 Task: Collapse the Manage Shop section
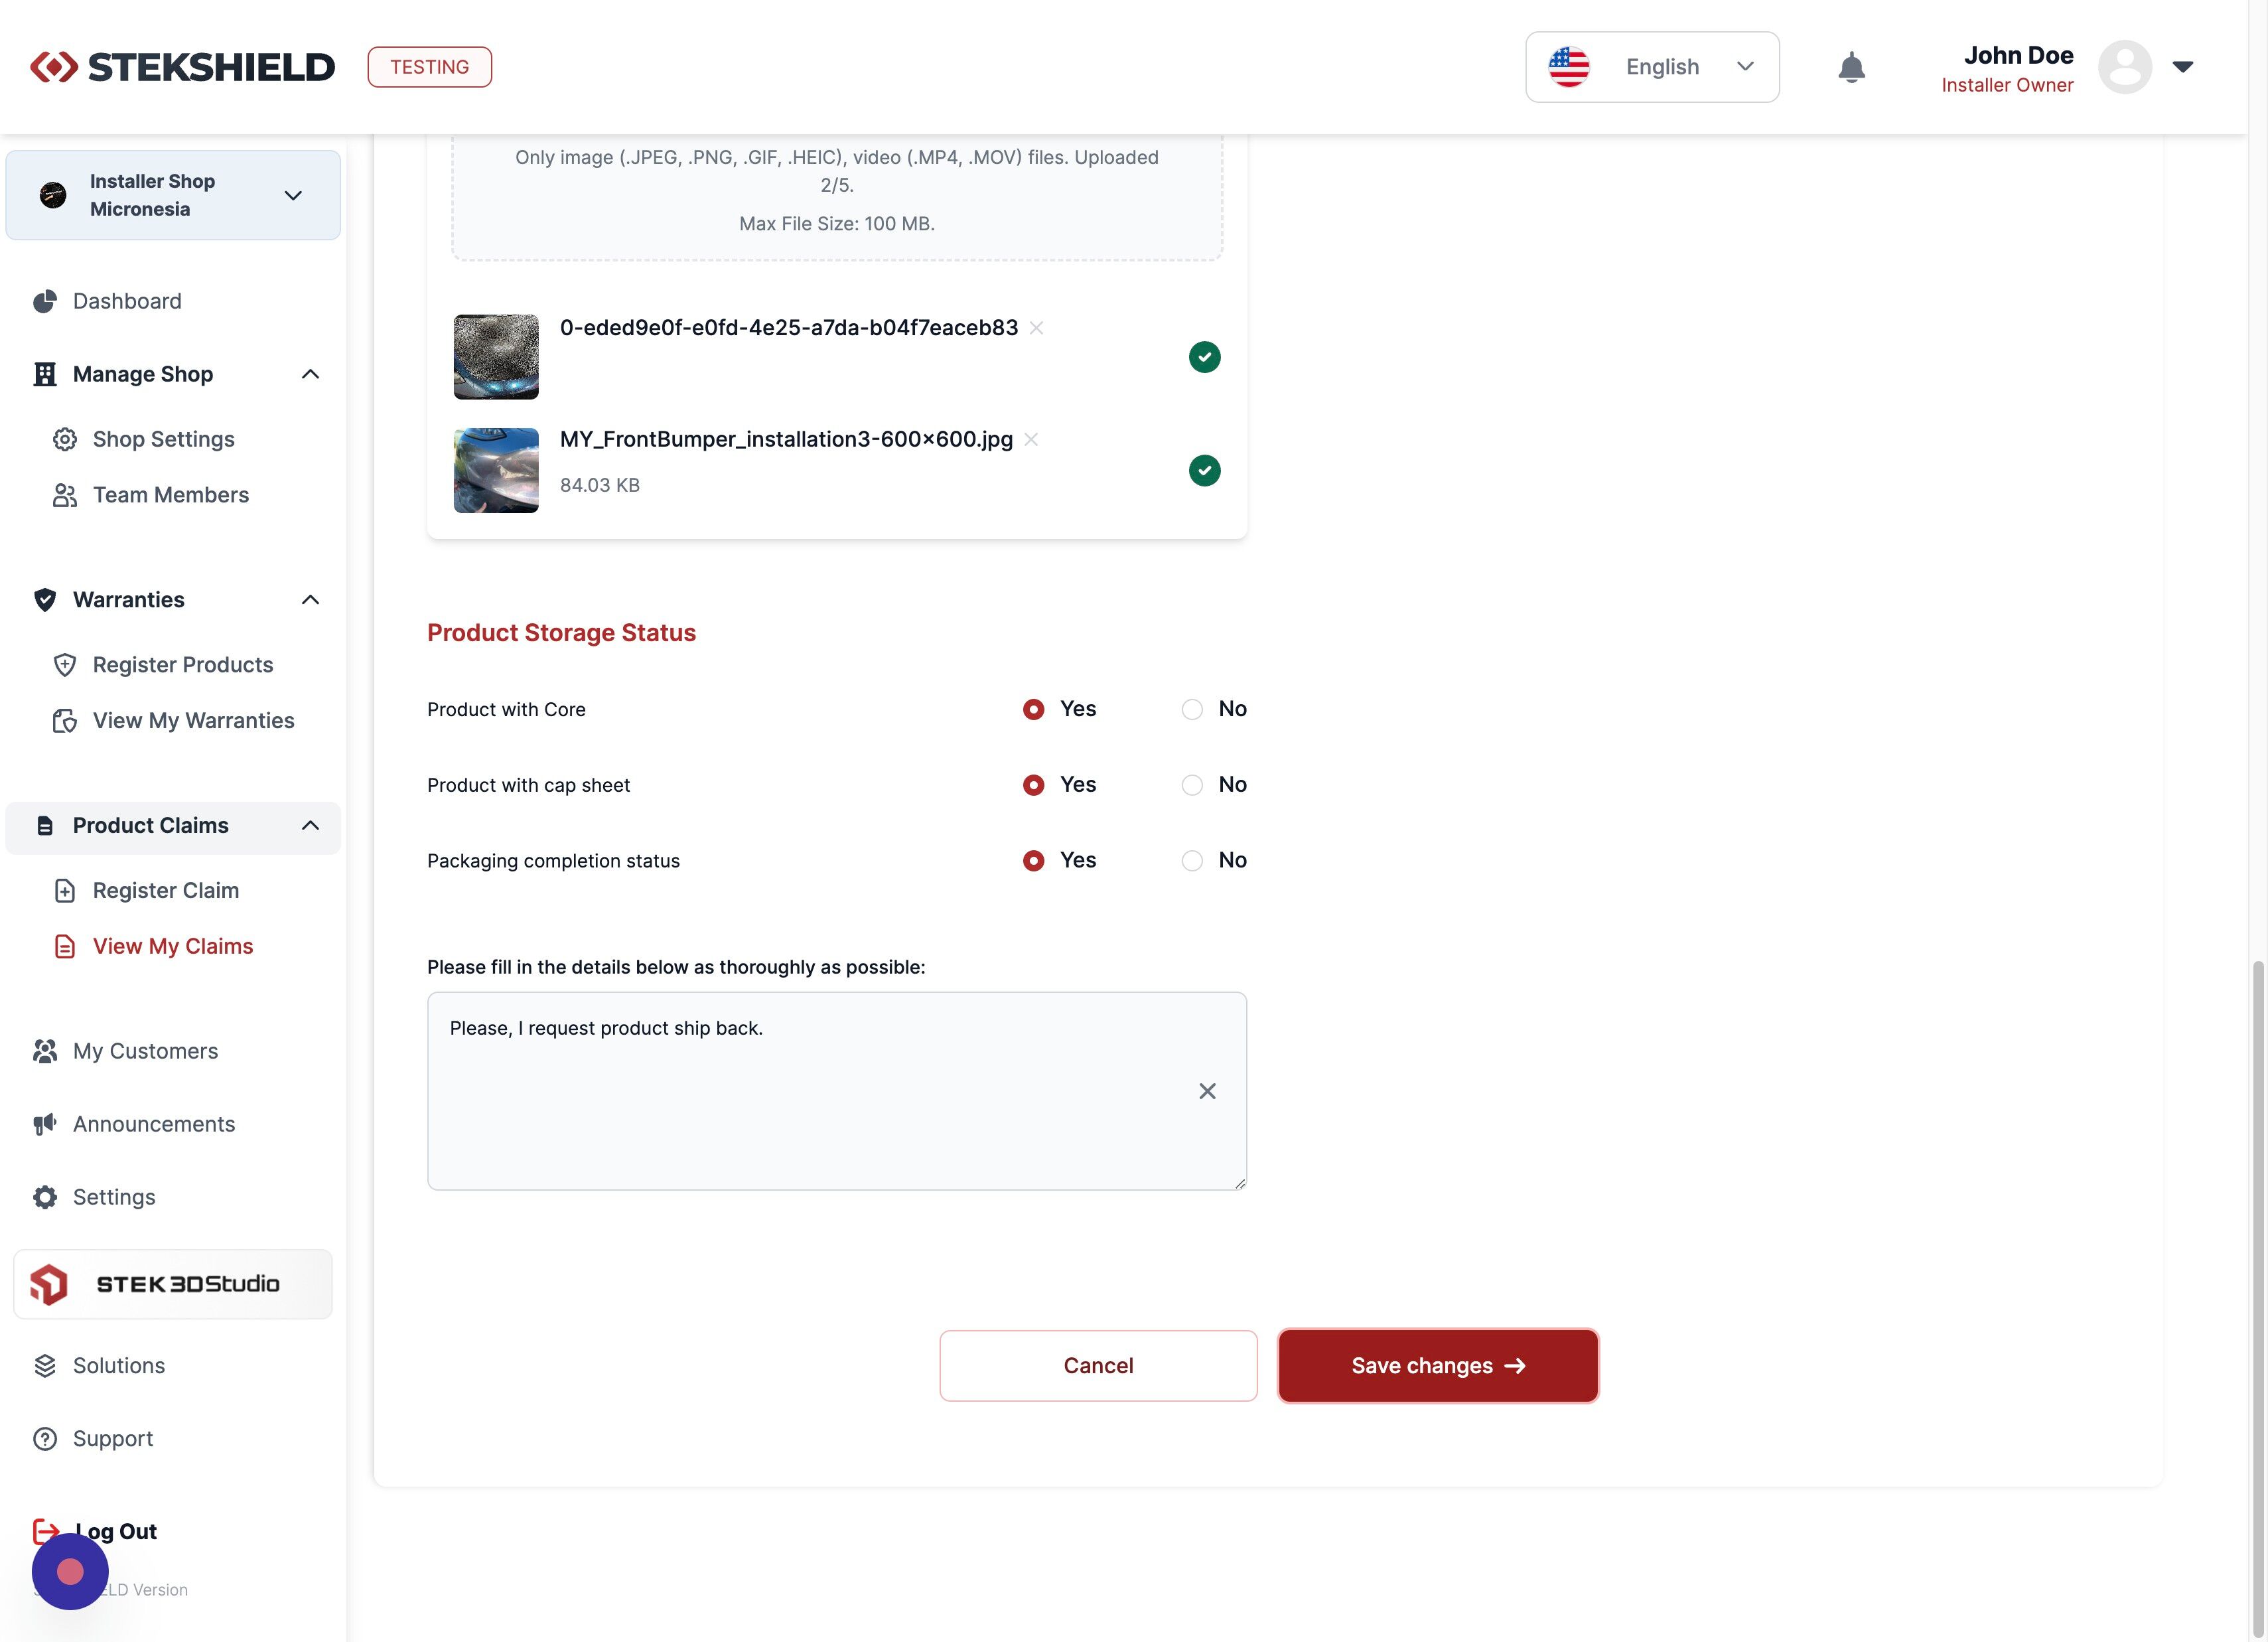[x=311, y=374]
